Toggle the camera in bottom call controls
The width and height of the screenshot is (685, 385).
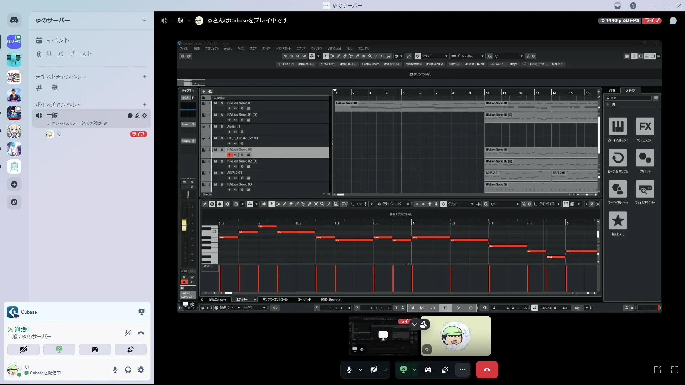click(374, 370)
